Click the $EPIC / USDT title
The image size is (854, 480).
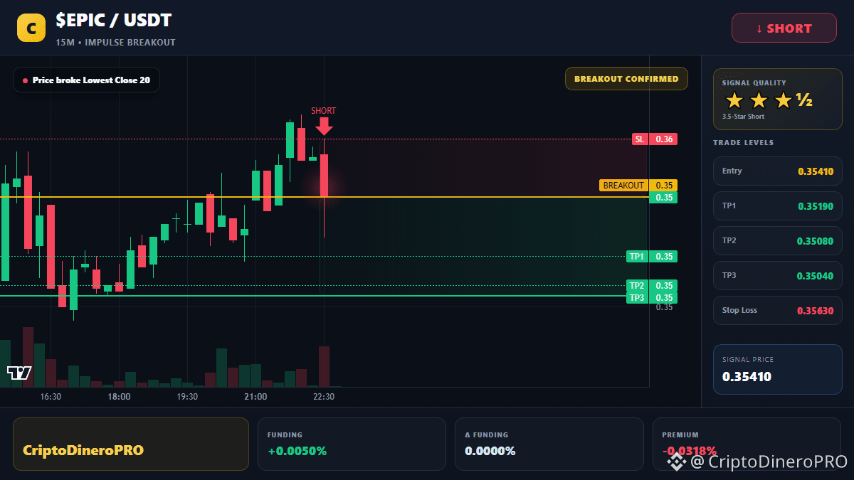pos(114,21)
